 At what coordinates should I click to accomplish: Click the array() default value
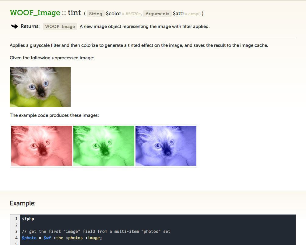[194, 14]
